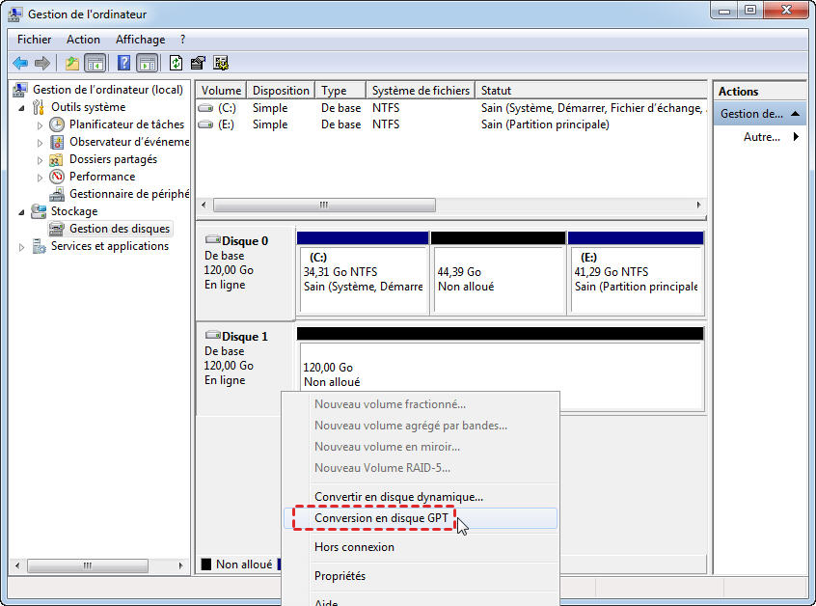Click the Gestion de l'ordinateur (local) root icon

(x=20, y=90)
